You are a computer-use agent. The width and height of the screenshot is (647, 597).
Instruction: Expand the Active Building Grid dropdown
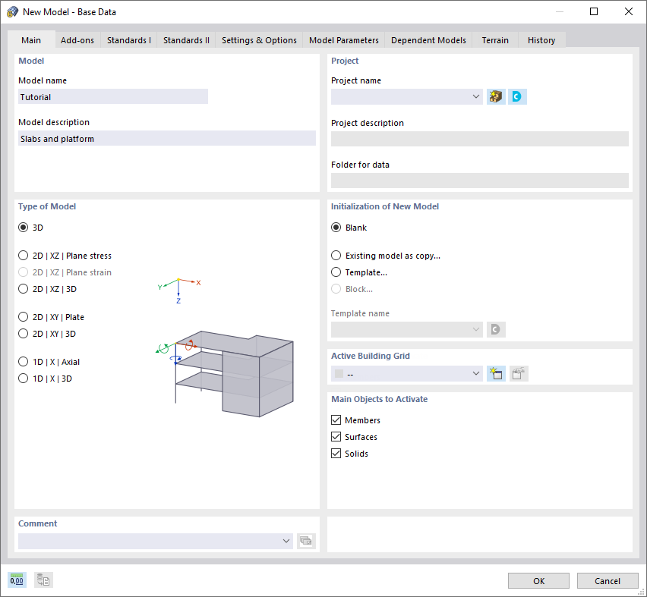pos(476,373)
